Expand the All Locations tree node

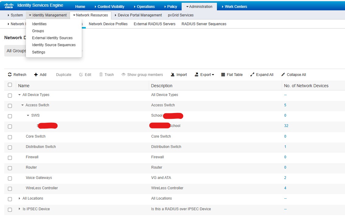[x=19, y=198]
